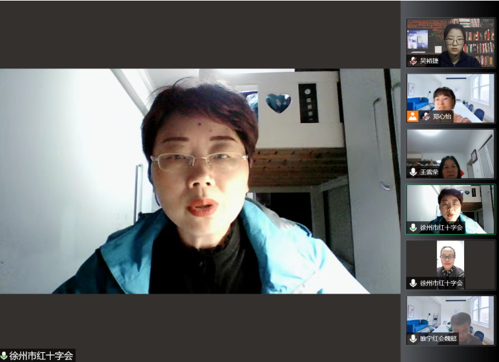
Task: Click the orange person icon on 郑心怡's tile
Action: click(413, 116)
